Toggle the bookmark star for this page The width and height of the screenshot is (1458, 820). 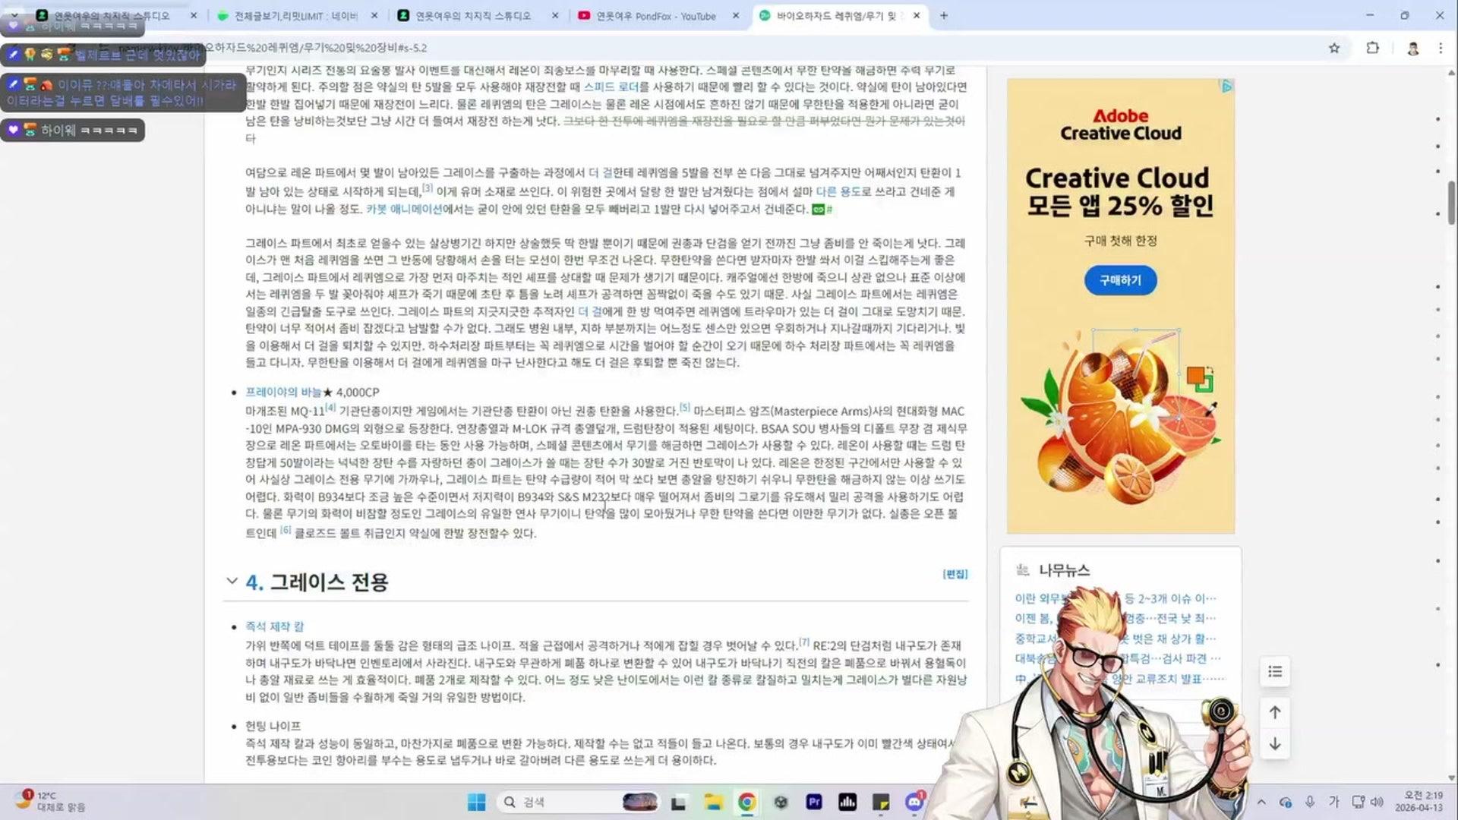click(x=1334, y=47)
